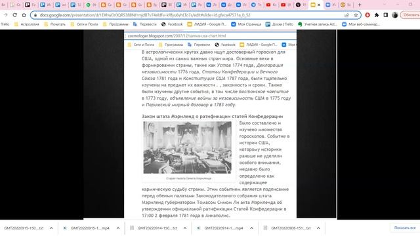Click the text "Парижский мирный договор в 1783 году"

pyautogui.click(x=190, y=105)
